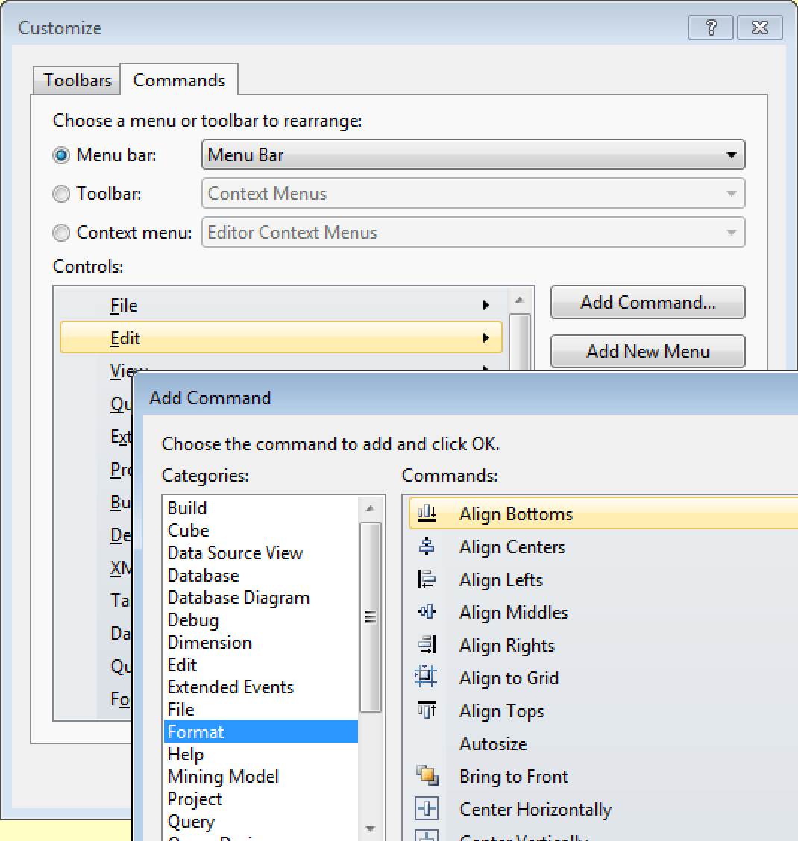Switch to the Toolbars tab
Viewport: 798px width, 841px height.
(78, 81)
